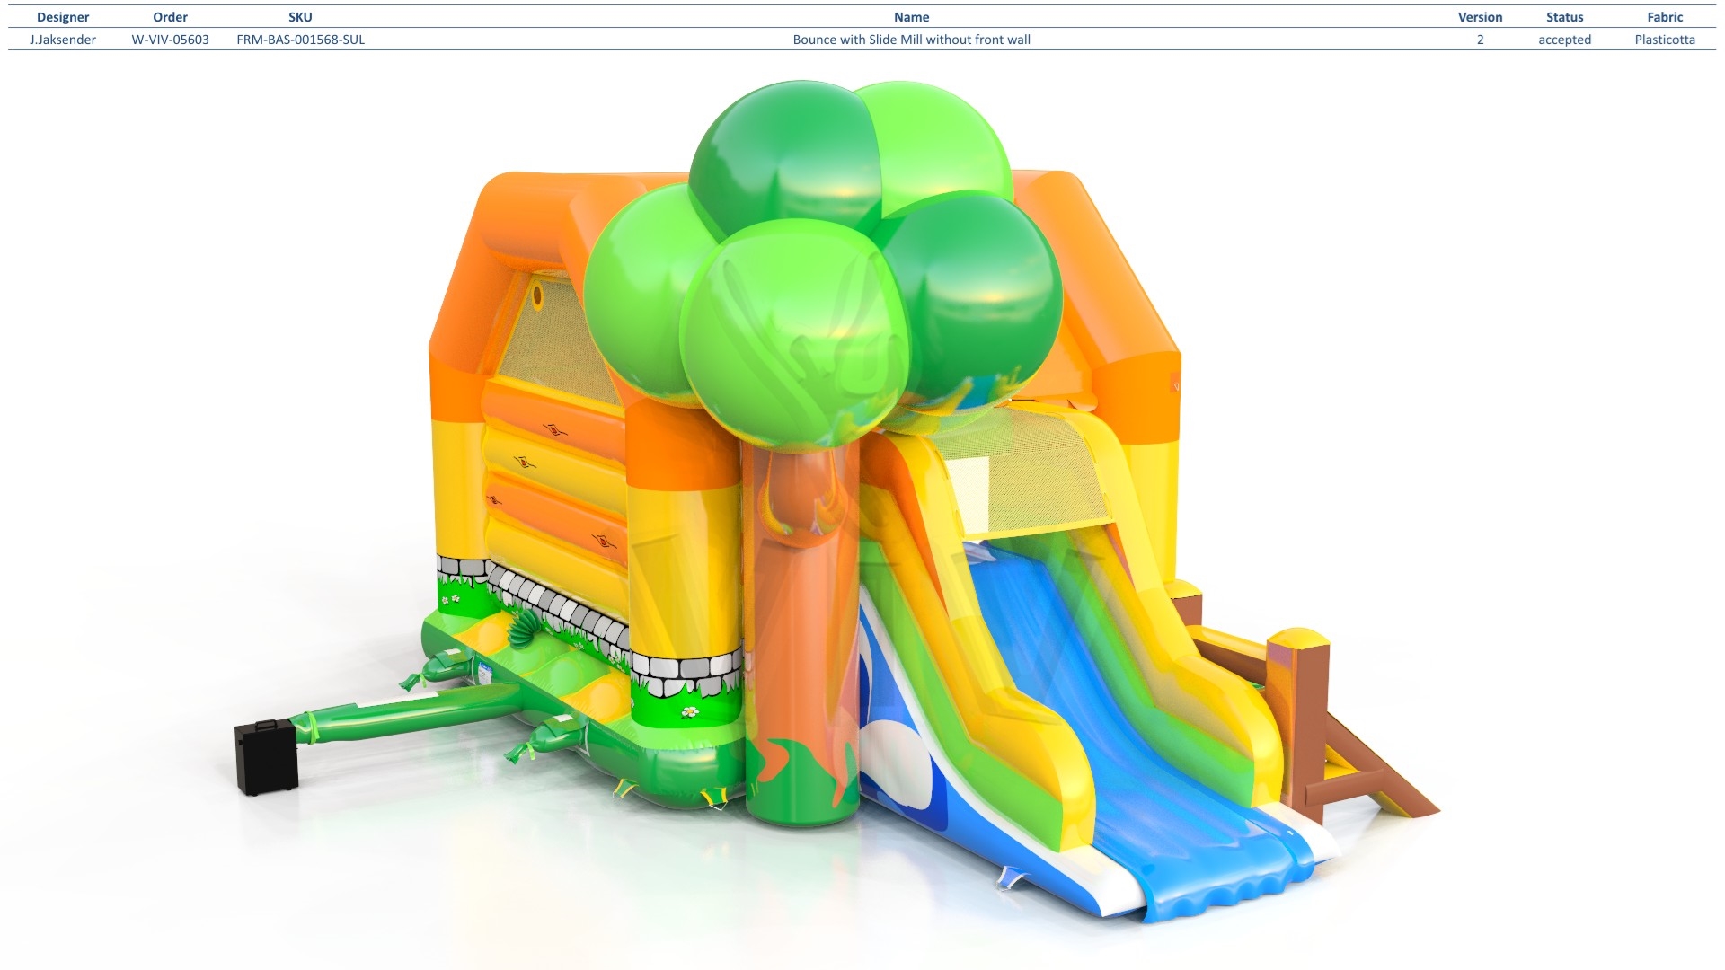Image resolution: width=1725 pixels, height=970 pixels.
Task: Click the Status column header
Action: pos(1564,17)
